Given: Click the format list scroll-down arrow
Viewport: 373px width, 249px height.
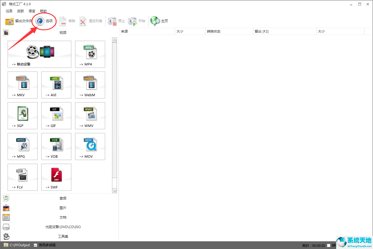Looking at the screenshot, I should (115, 191).
